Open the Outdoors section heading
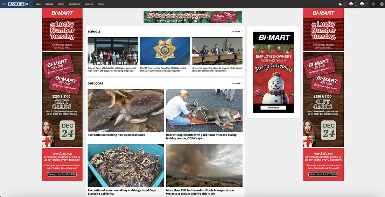The width and height of the screenshot is (385, 197). (95, 83)
